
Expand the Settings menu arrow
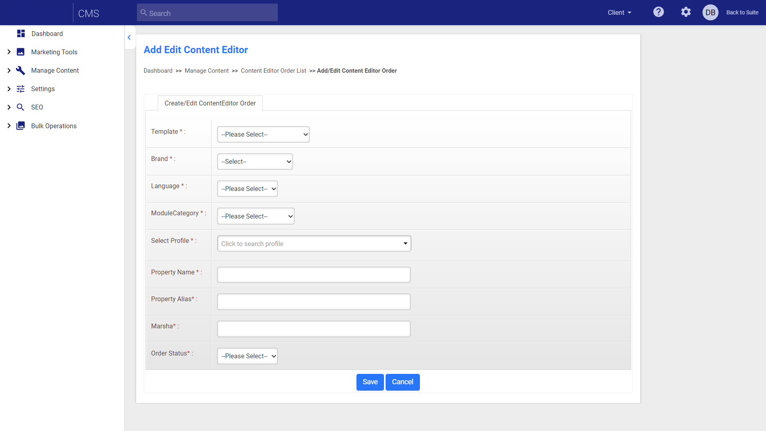pyautogui.click(x=9, y=89)
